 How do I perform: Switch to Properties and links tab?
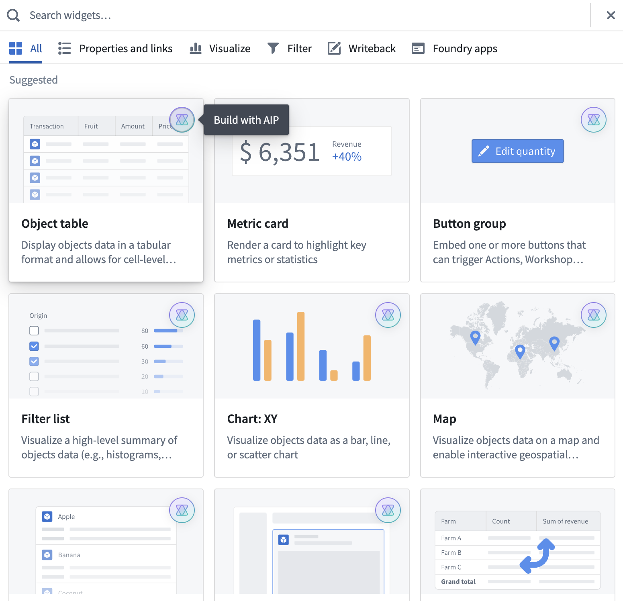(x=115, y=48)
